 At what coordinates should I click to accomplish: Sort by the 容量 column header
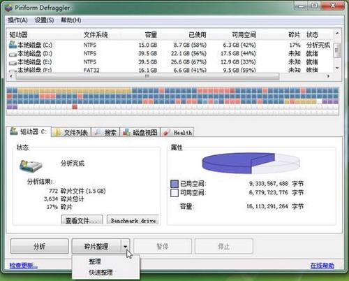(151, 35)
